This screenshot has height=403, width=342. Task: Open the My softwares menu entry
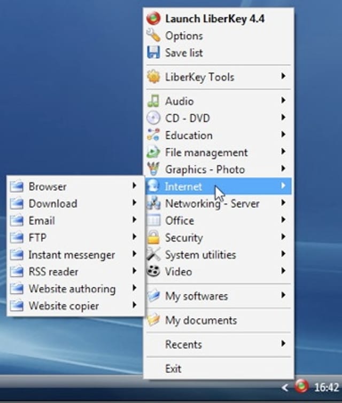click(219, 296)
